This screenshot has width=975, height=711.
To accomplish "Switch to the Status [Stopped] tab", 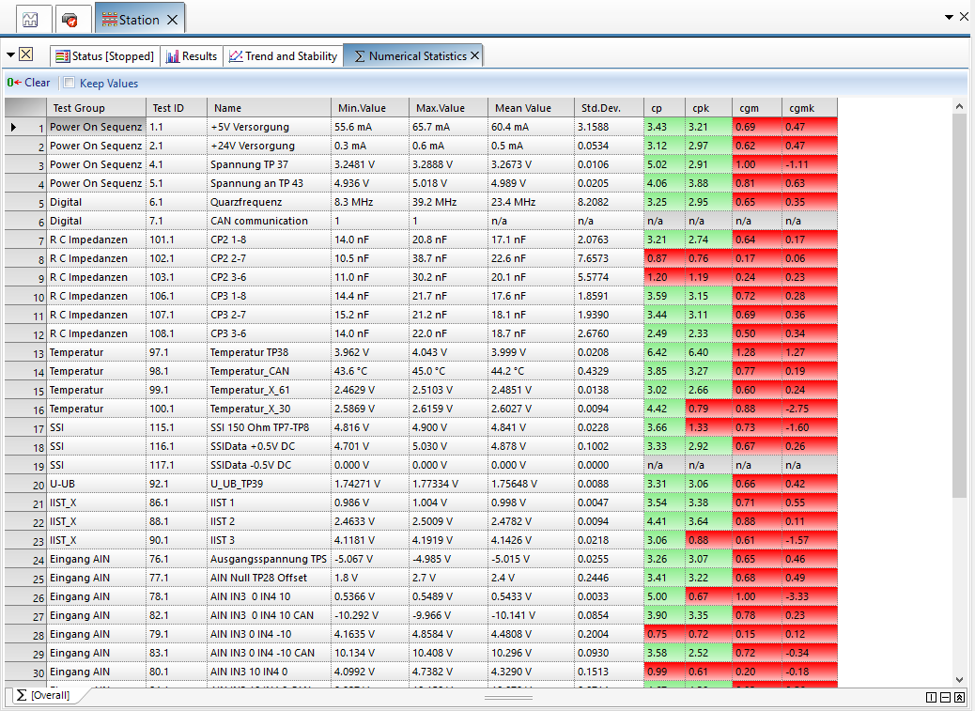I will pos(104,56).
